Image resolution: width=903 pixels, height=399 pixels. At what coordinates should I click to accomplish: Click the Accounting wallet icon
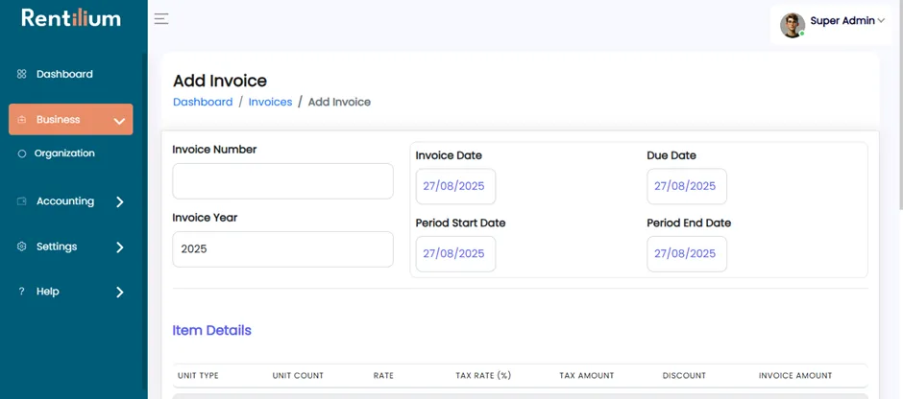[22, 201]
